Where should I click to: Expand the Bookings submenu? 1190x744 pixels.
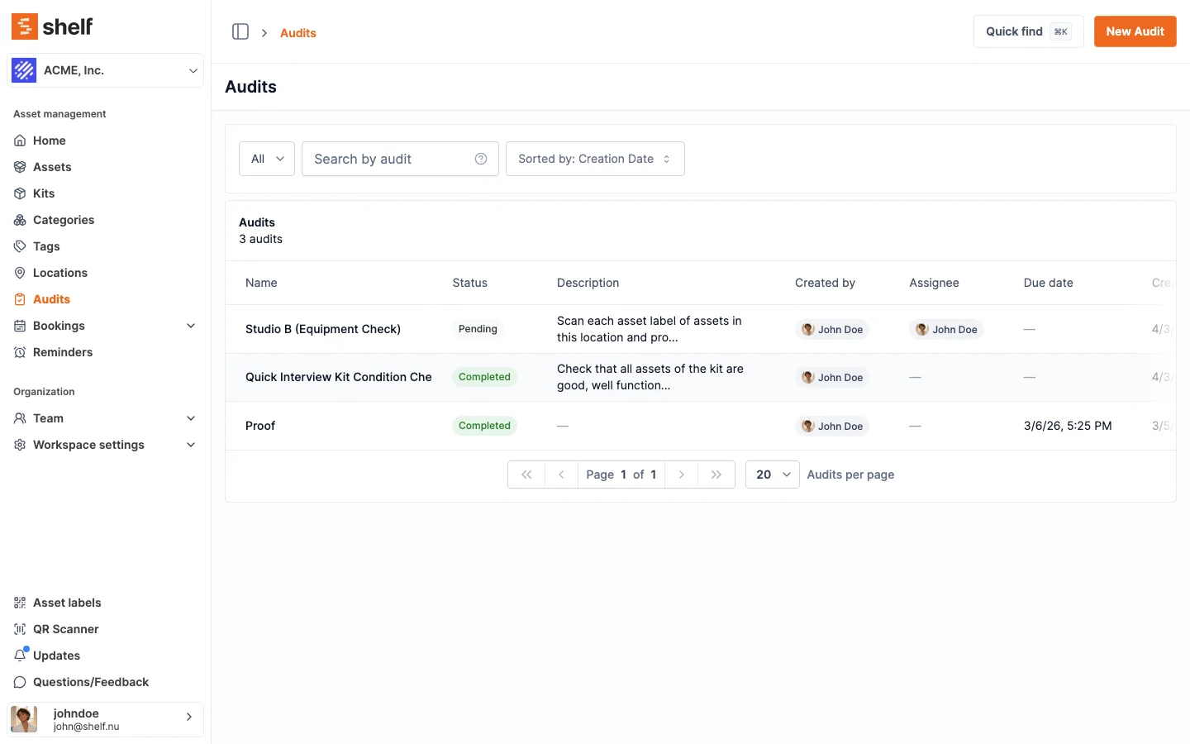tap(191, 326)
